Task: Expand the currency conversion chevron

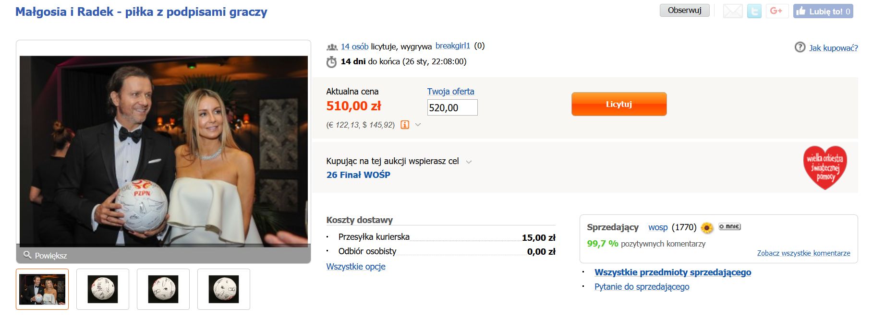Action: click(x=418, y=125)
